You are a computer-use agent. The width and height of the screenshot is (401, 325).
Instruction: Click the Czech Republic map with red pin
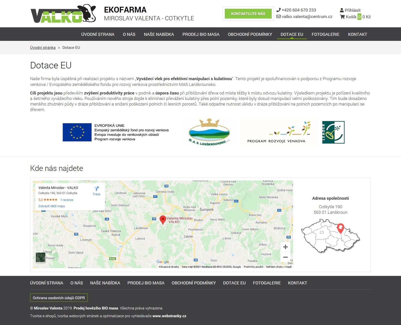(x=330, y=236)
